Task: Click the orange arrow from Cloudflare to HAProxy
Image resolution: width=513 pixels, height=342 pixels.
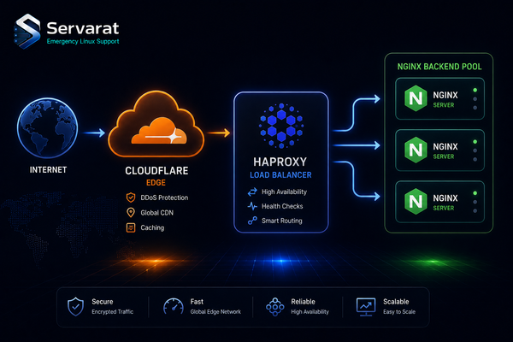Action: 219,133
